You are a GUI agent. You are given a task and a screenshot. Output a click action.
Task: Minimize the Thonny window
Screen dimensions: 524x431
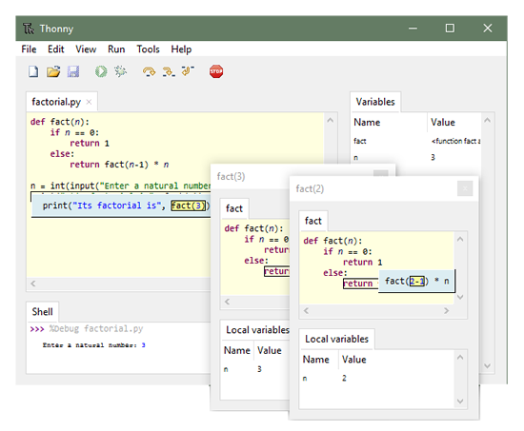click(x=413, y=29)
